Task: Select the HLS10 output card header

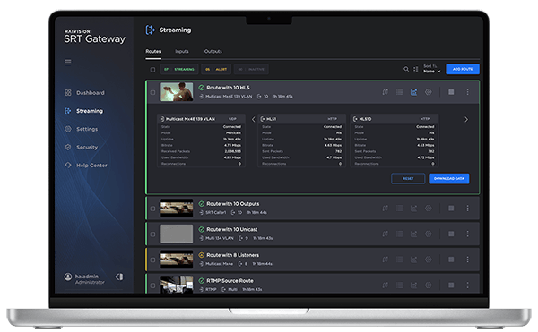Action: click(395, 119)
